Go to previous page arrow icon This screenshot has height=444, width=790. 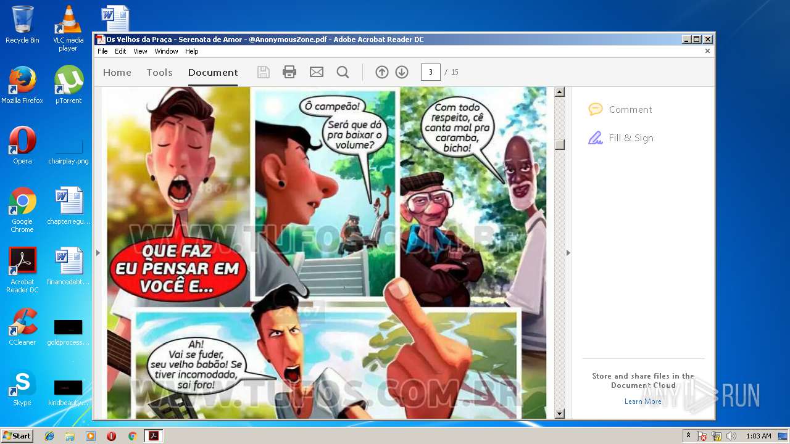click(382, 72)
